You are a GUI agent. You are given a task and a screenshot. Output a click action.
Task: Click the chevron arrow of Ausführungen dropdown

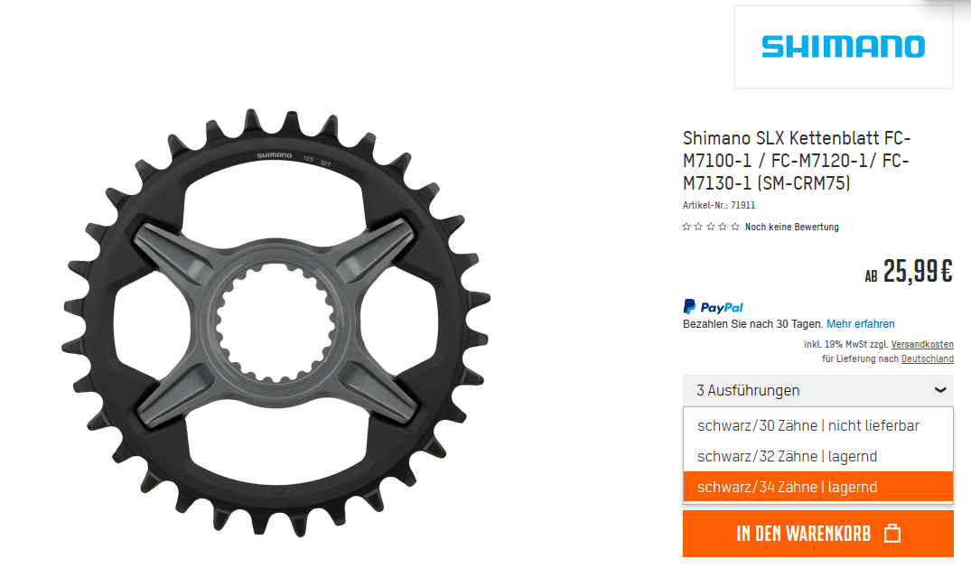(940, 390)
